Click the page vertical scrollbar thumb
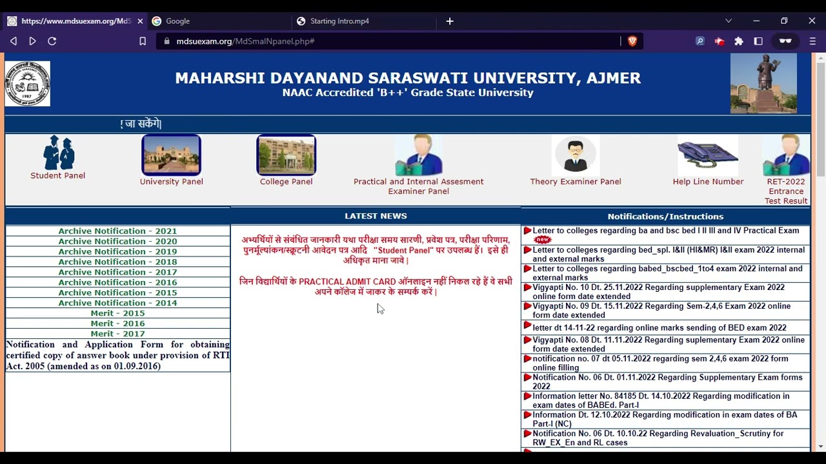Screen dimensions: 826x464 click(821, 119)
